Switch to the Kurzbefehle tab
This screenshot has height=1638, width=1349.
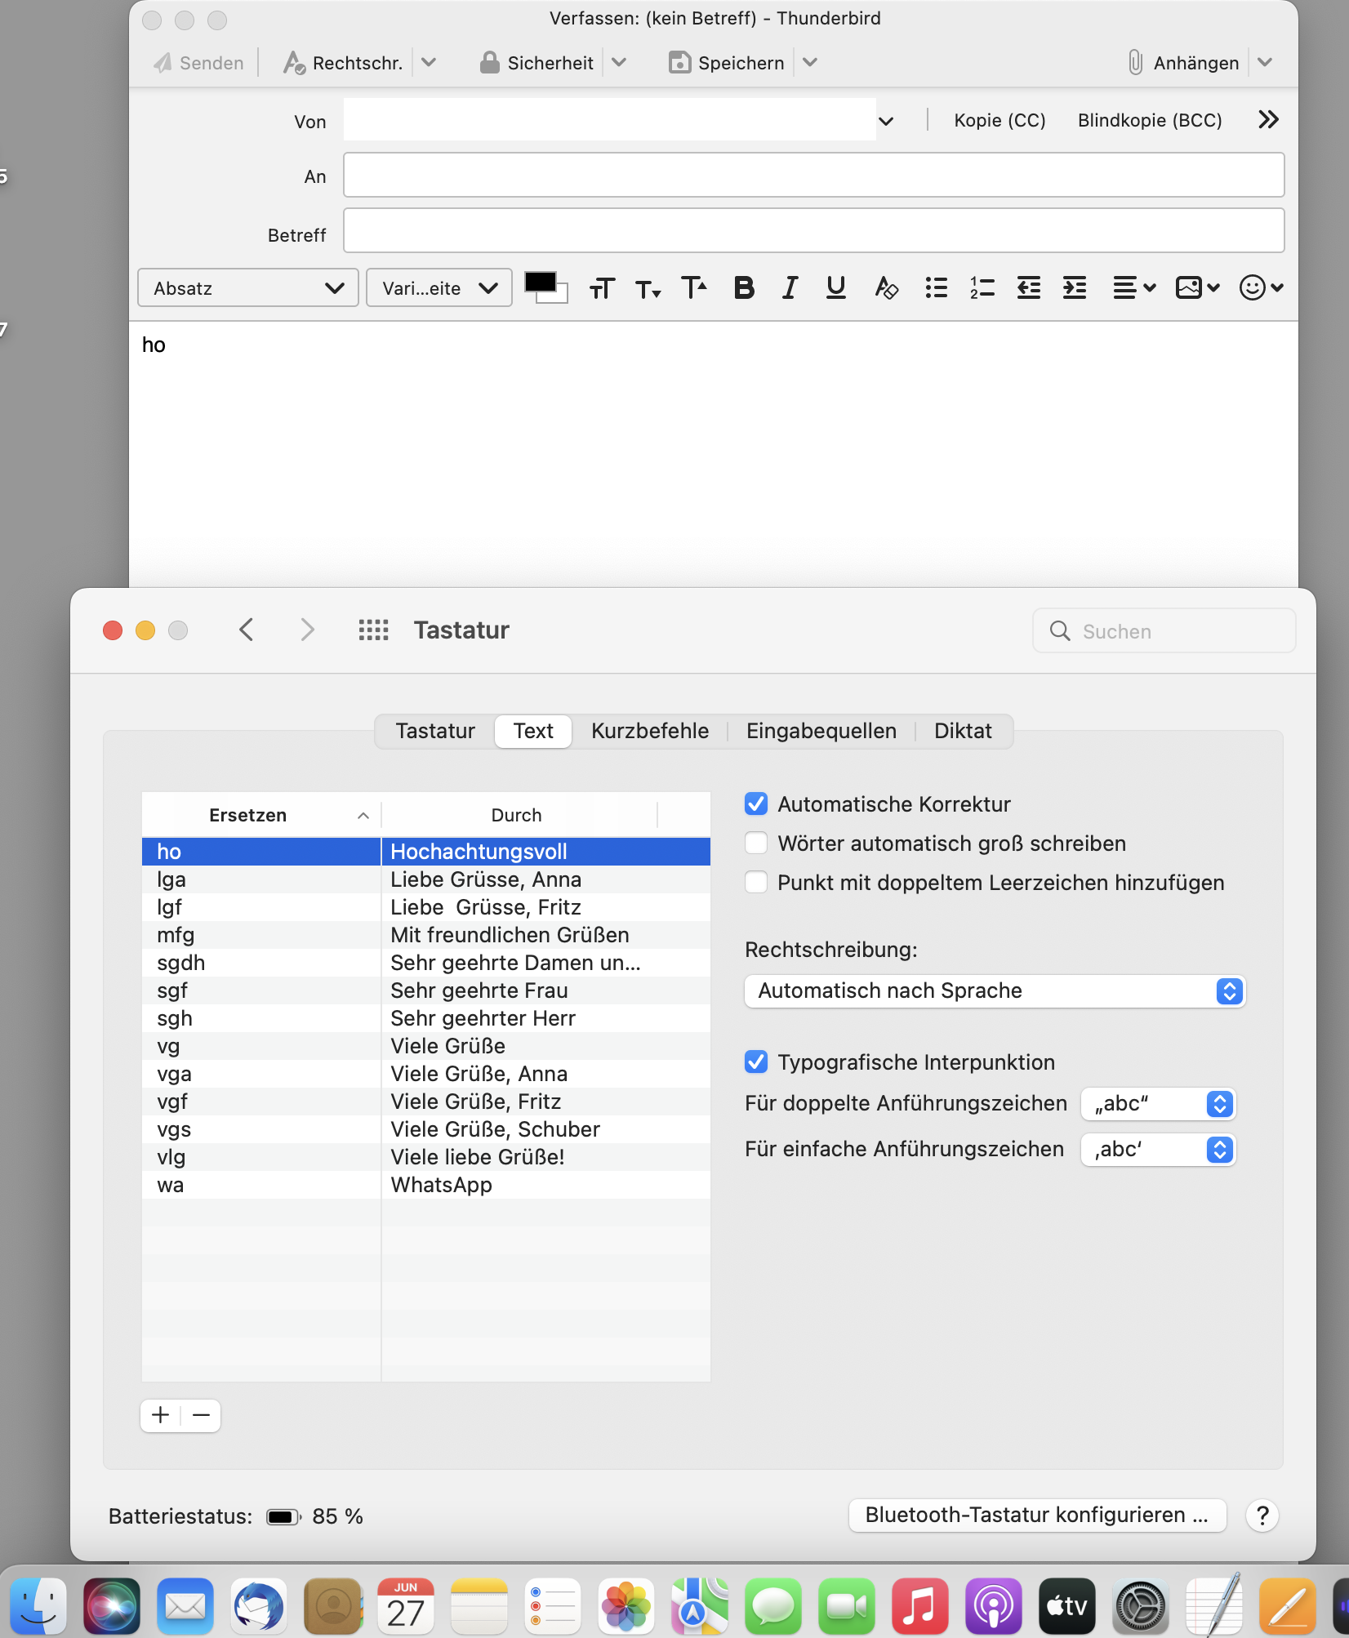(649, 731)
